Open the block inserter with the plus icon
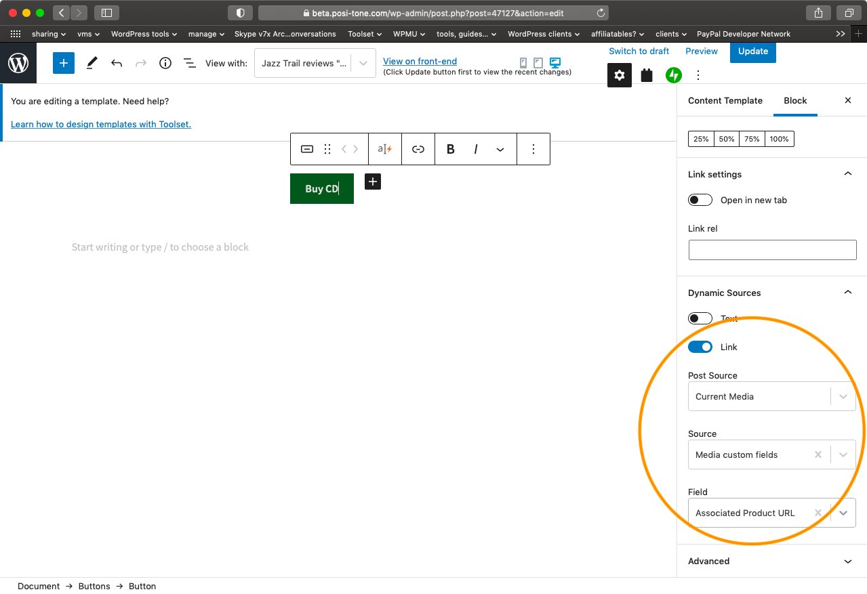Screen dimensions: 867x594 pos(63,62)
